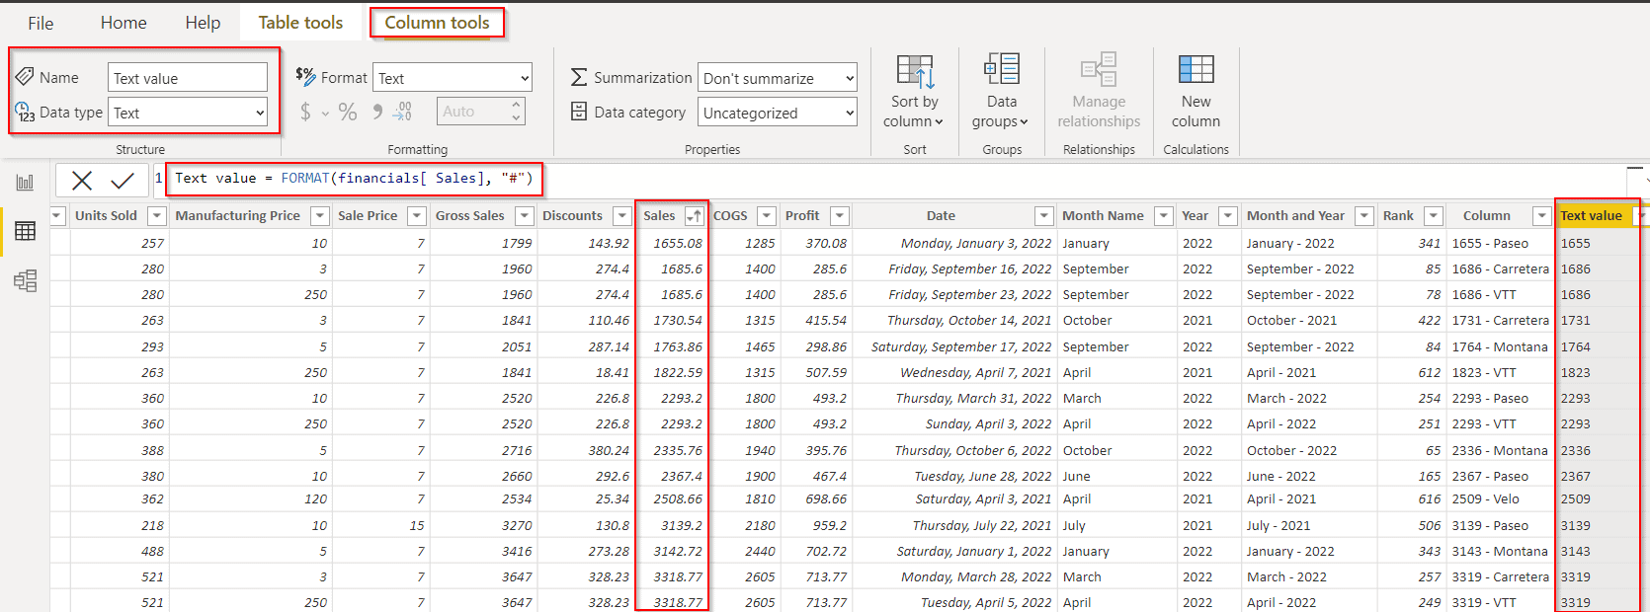
Task: Open Sales column sort filter dropdown
Action: click(x=695, y=215)
